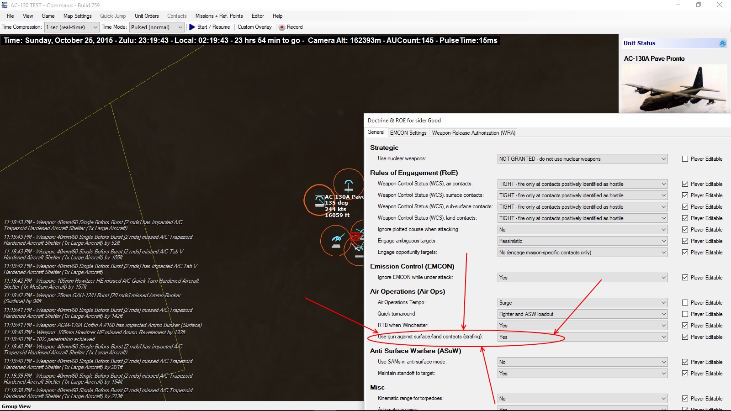Click the Record button

[x=291, y=27]
